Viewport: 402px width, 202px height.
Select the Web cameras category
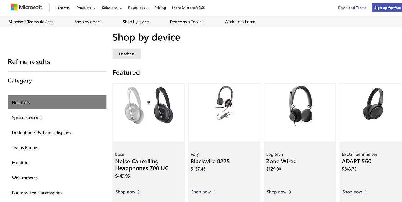pyautogui.click(x=25, y=178)
